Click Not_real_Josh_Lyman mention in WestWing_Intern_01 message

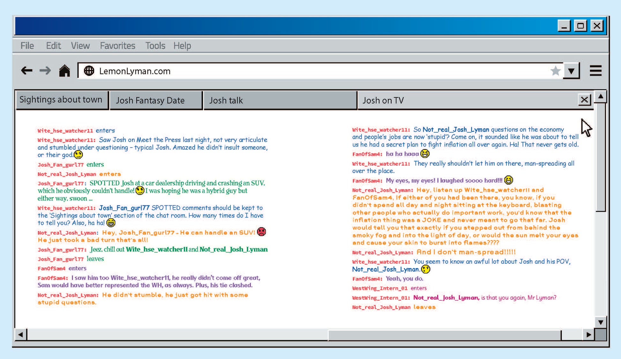446,297
